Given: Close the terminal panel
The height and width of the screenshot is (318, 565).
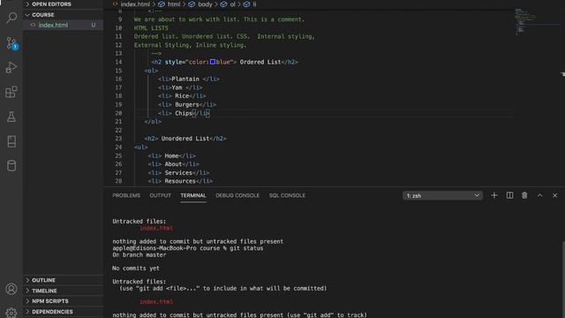Looking at the screenshot, I should tap(555, 195).
